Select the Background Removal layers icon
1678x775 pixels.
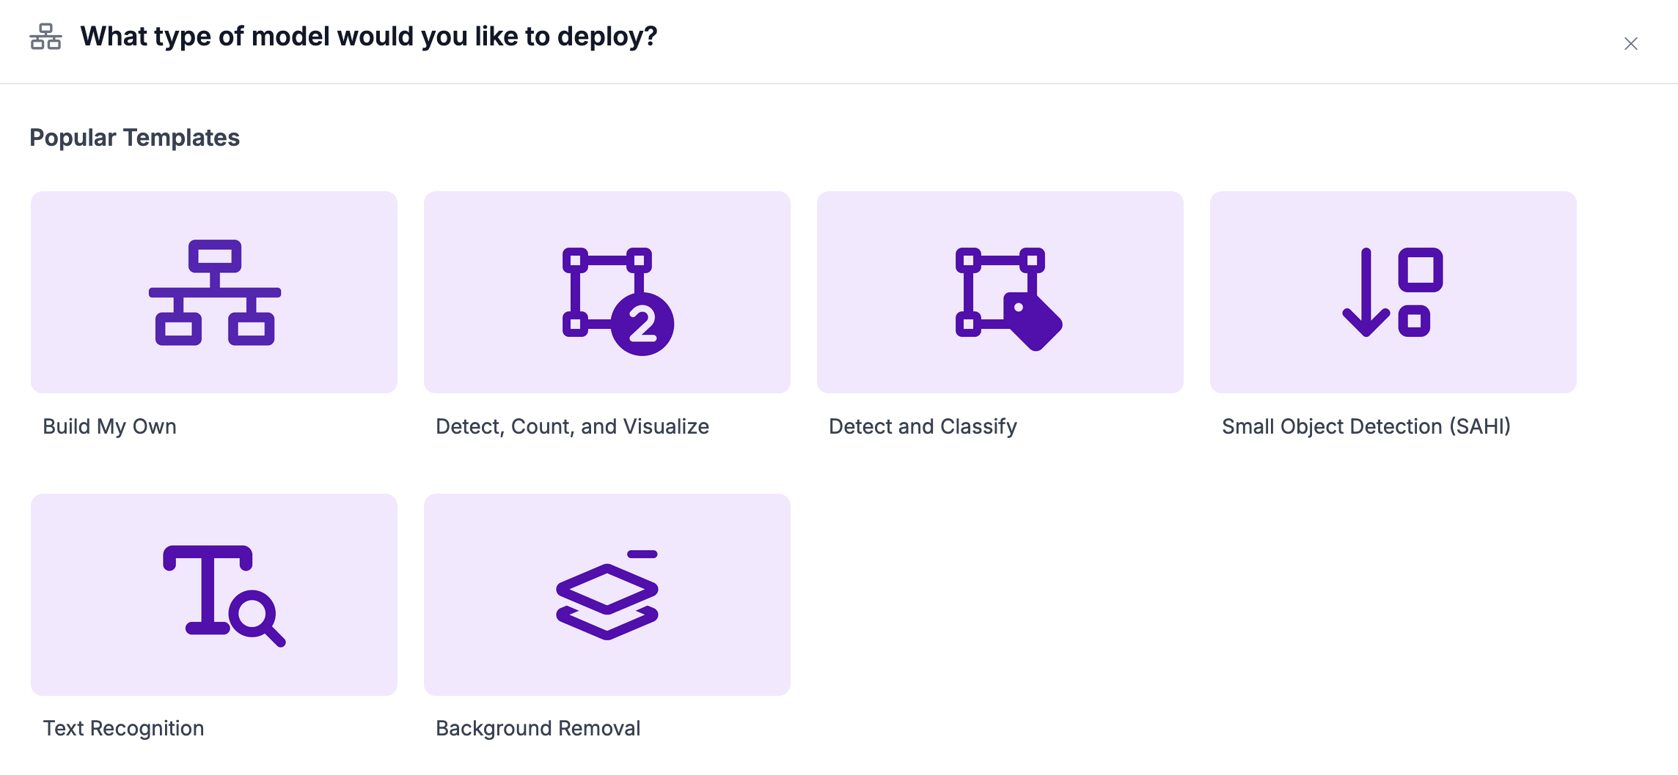(607, 595)
